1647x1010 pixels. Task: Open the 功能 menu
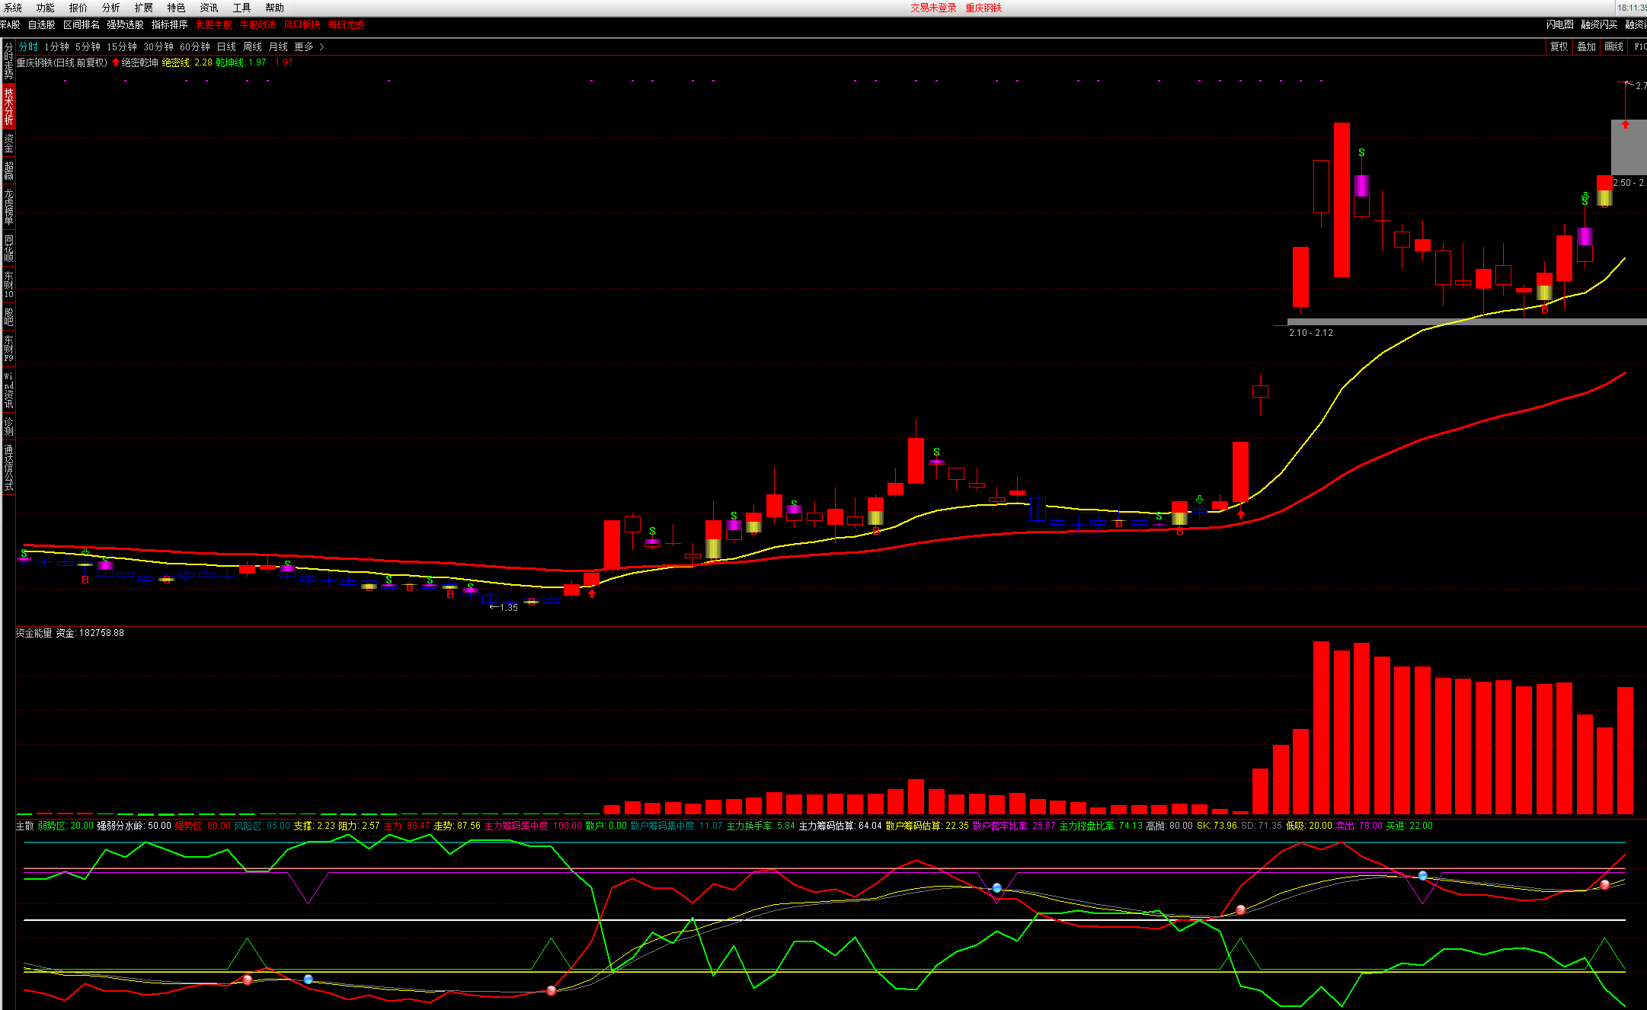click(46, 8)
